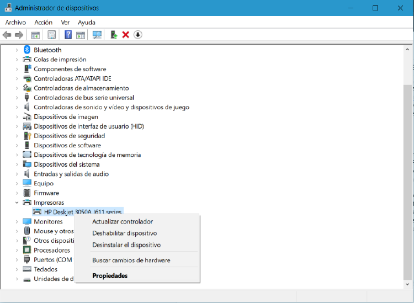Click the scan for hardware changes monitor icon

[x=97, y=35]
